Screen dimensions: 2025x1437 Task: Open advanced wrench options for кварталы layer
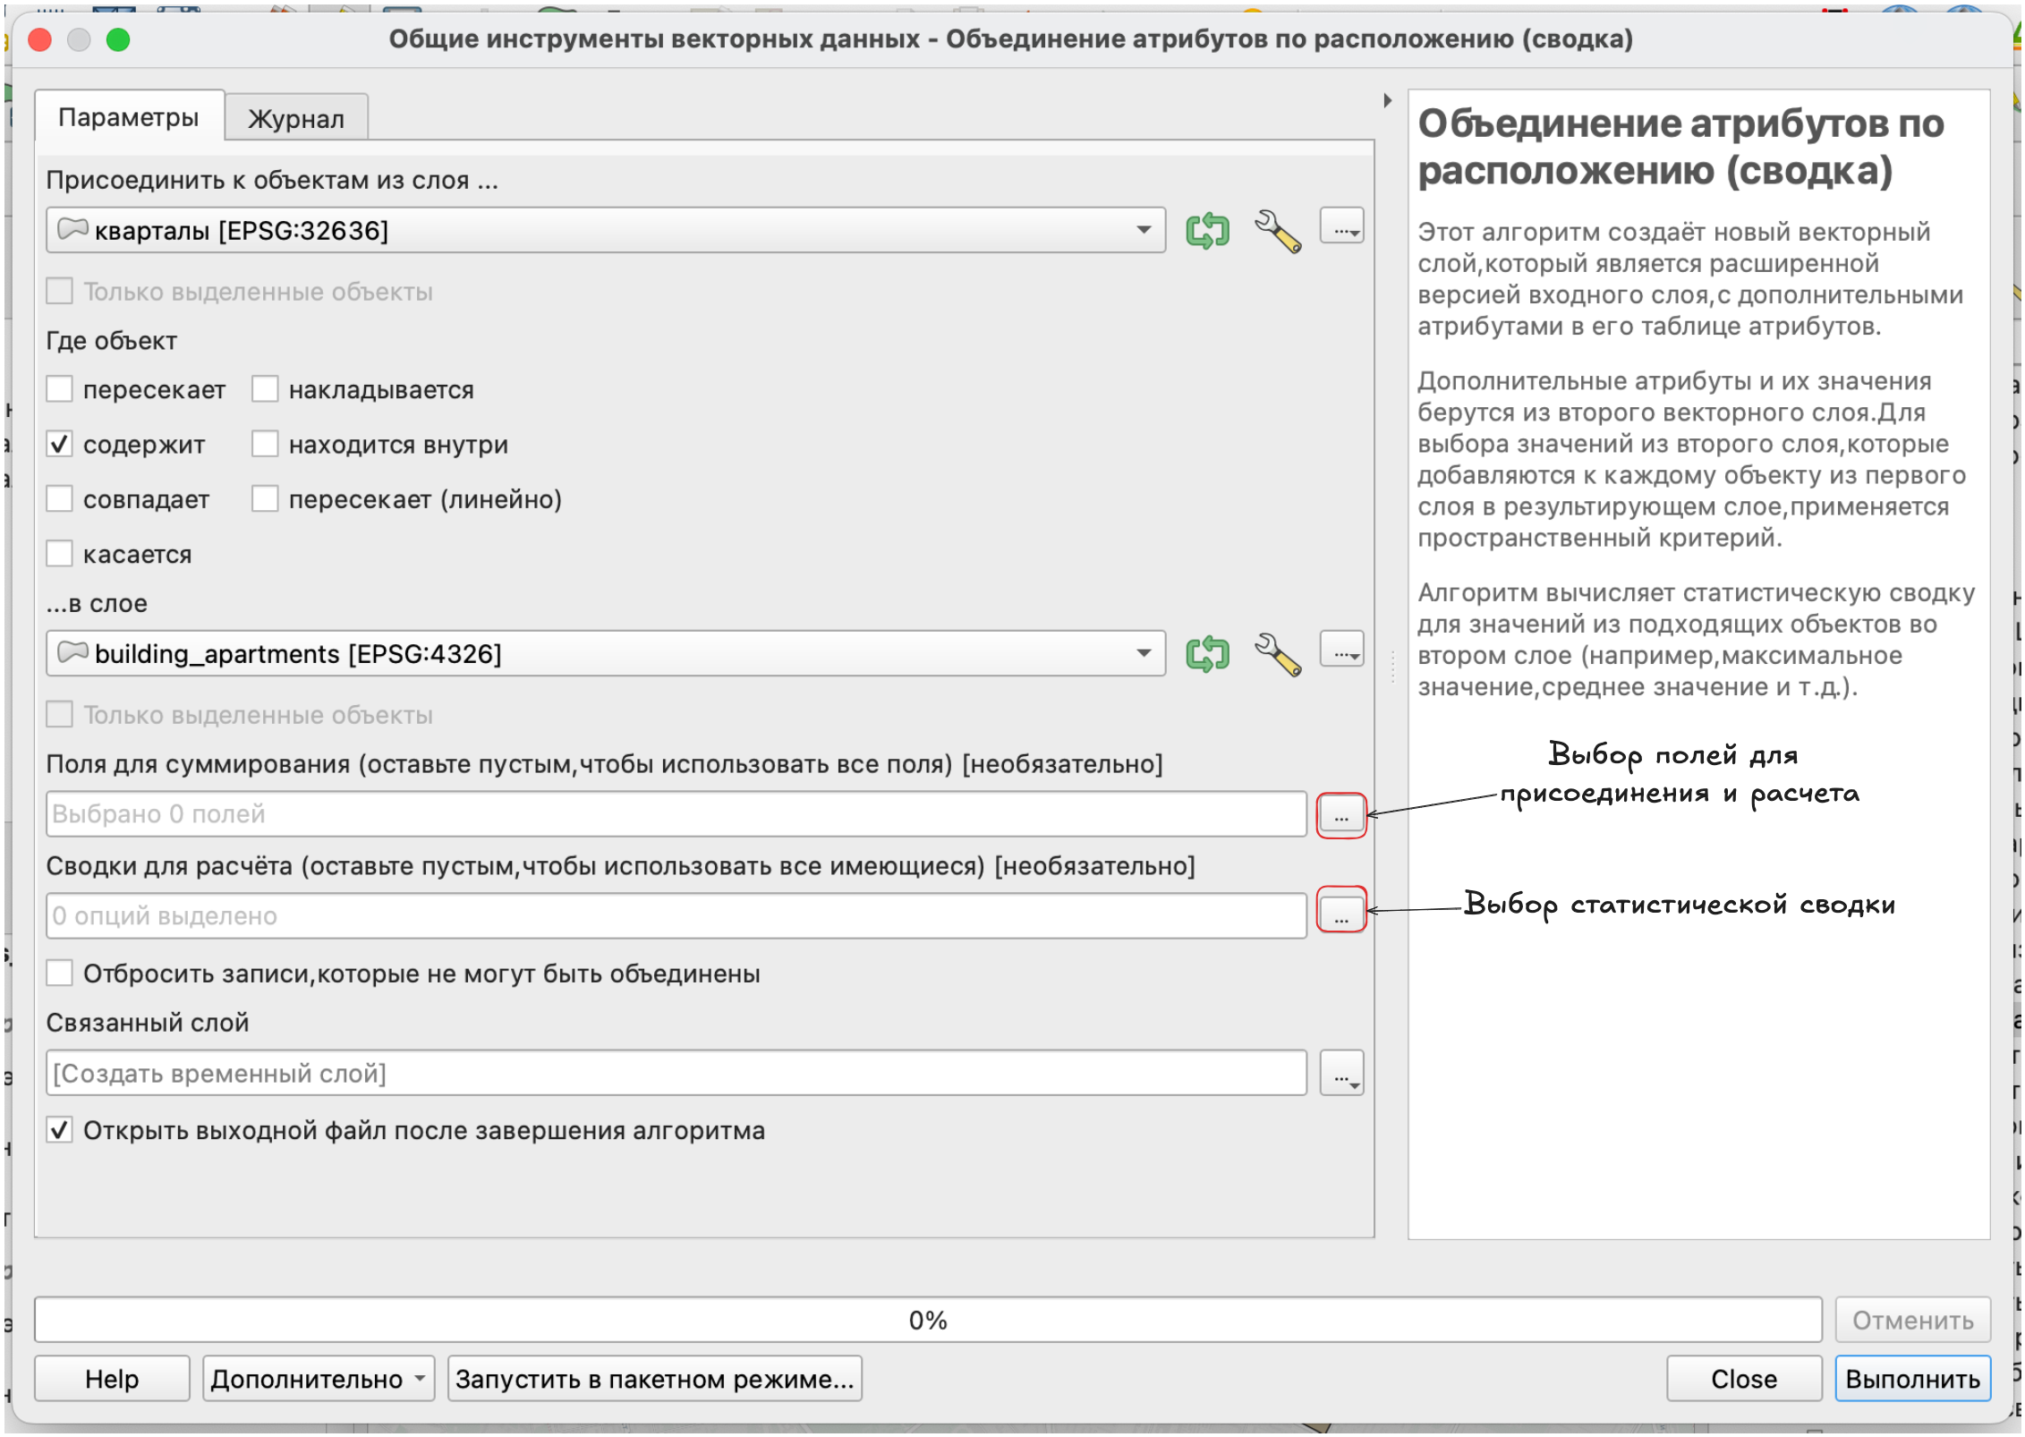click(1278, 231)
